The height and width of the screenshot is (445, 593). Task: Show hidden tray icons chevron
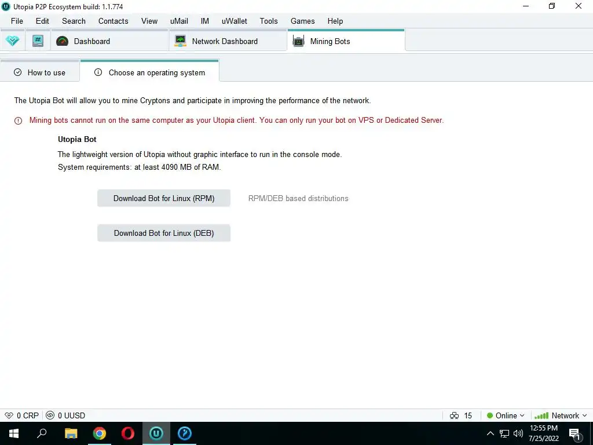[x=490, y=433]
